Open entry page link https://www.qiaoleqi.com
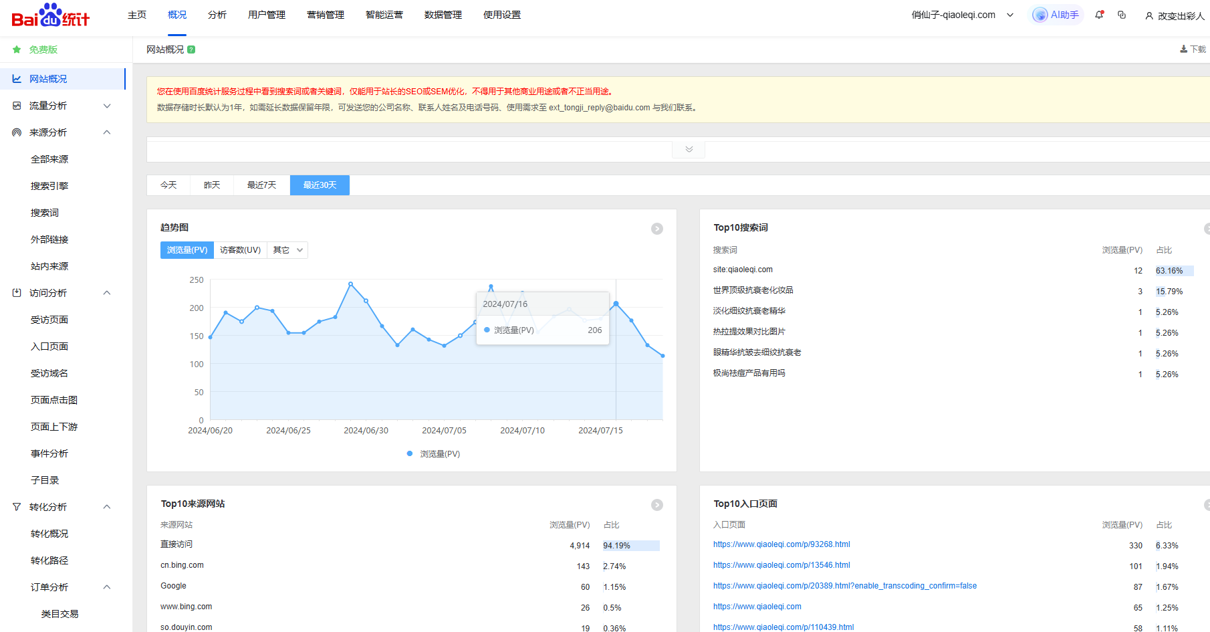1210x632 pixels. click(757, 607)
